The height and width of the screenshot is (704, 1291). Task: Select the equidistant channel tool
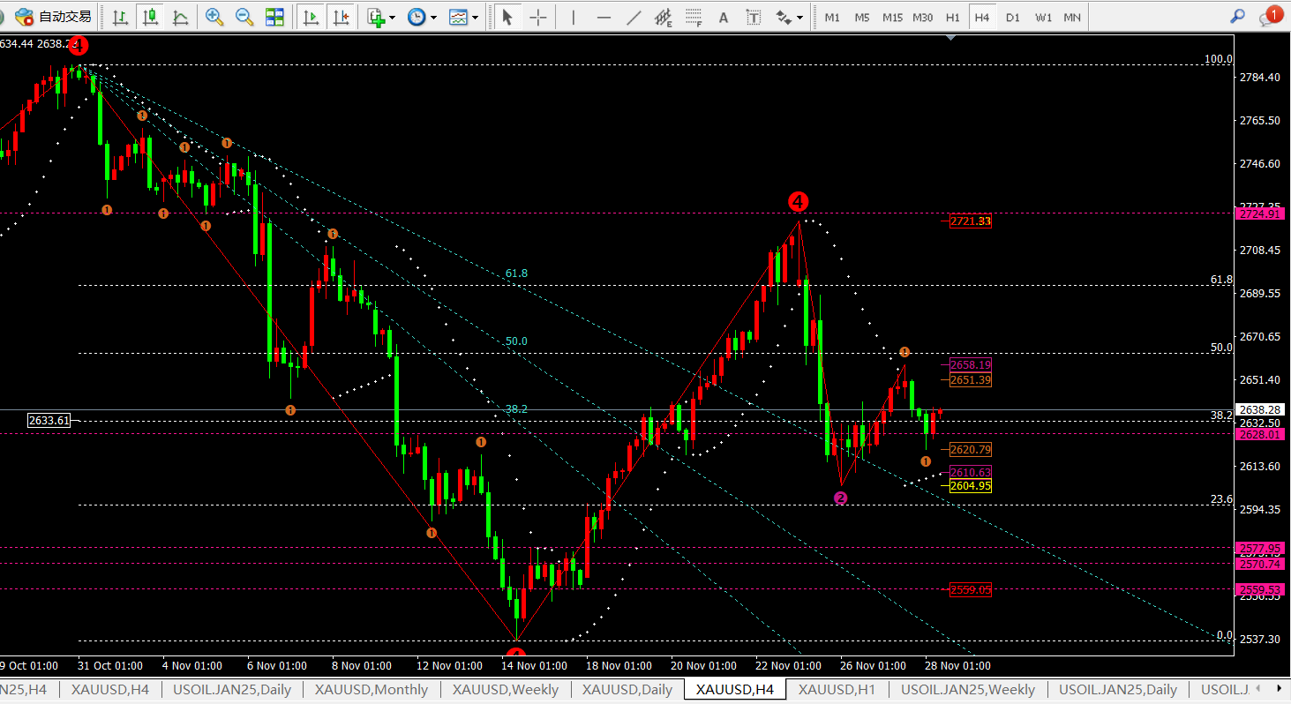pos(664,17)
